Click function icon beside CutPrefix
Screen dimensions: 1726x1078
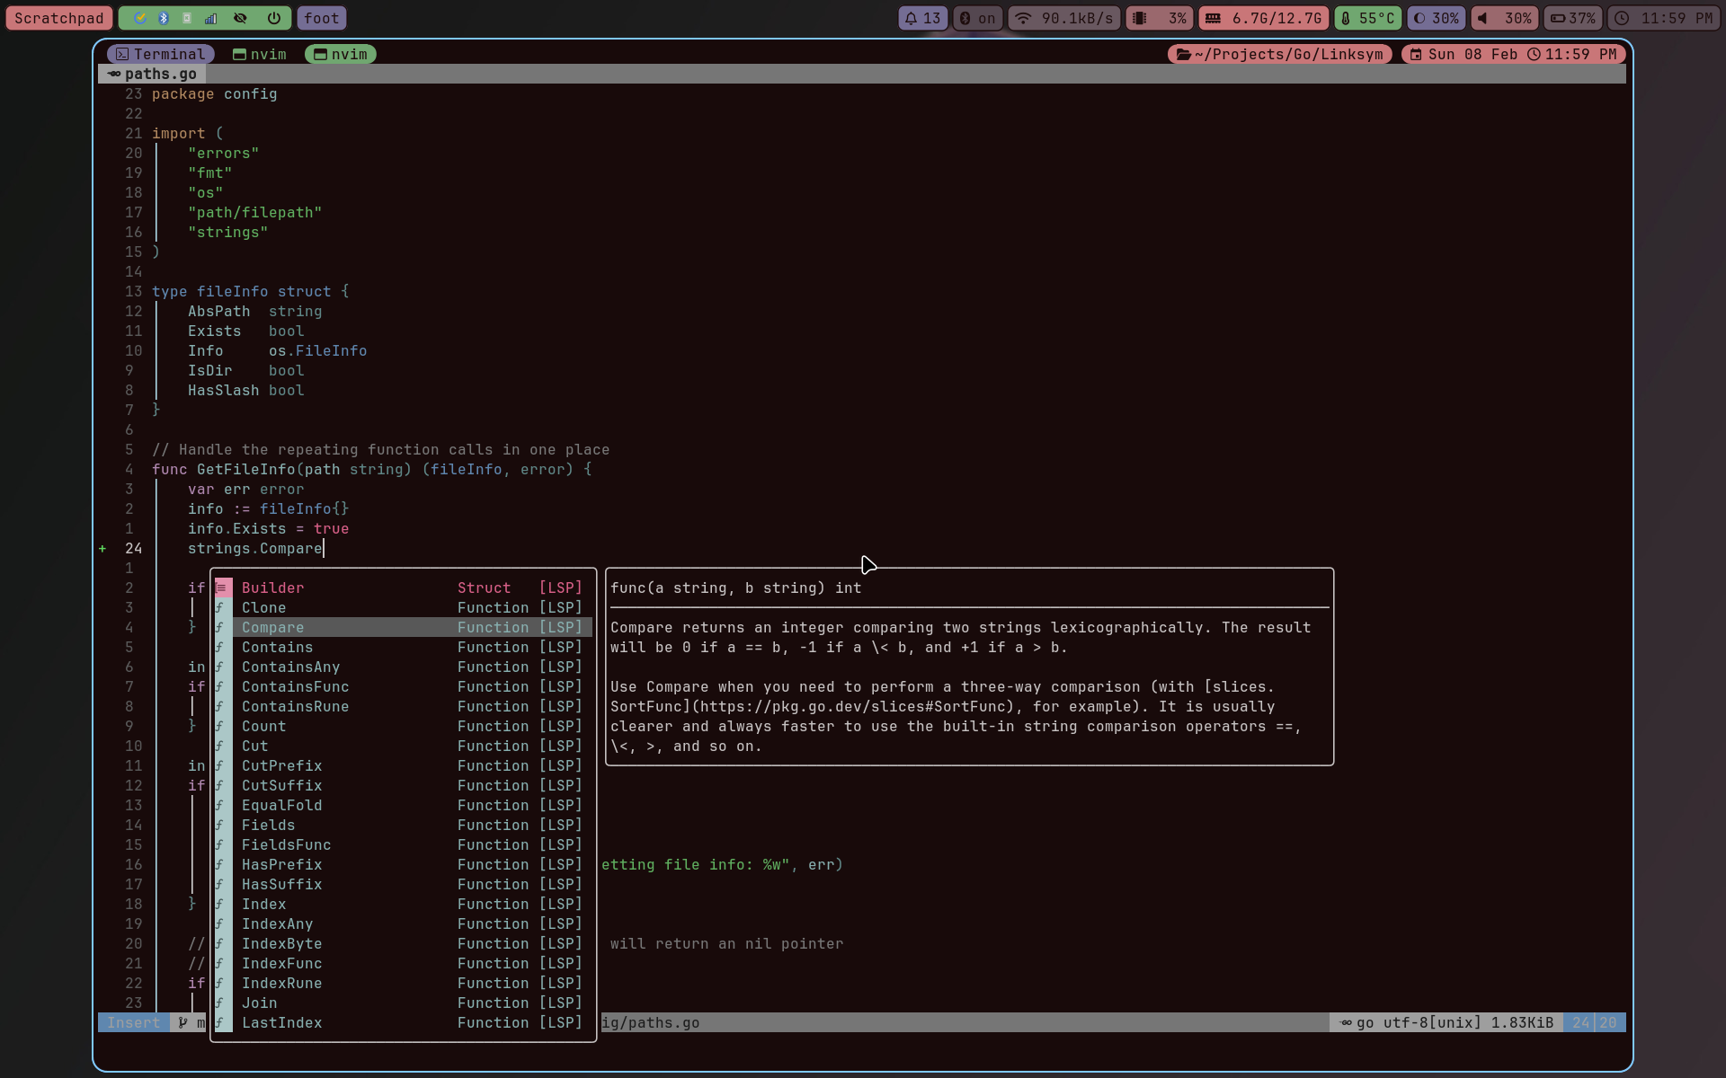pyautogui.click(x=219, y=765)
